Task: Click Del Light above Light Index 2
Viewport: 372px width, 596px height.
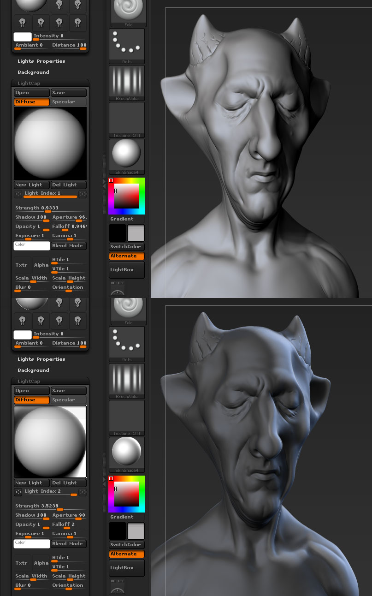Action: 69,483
